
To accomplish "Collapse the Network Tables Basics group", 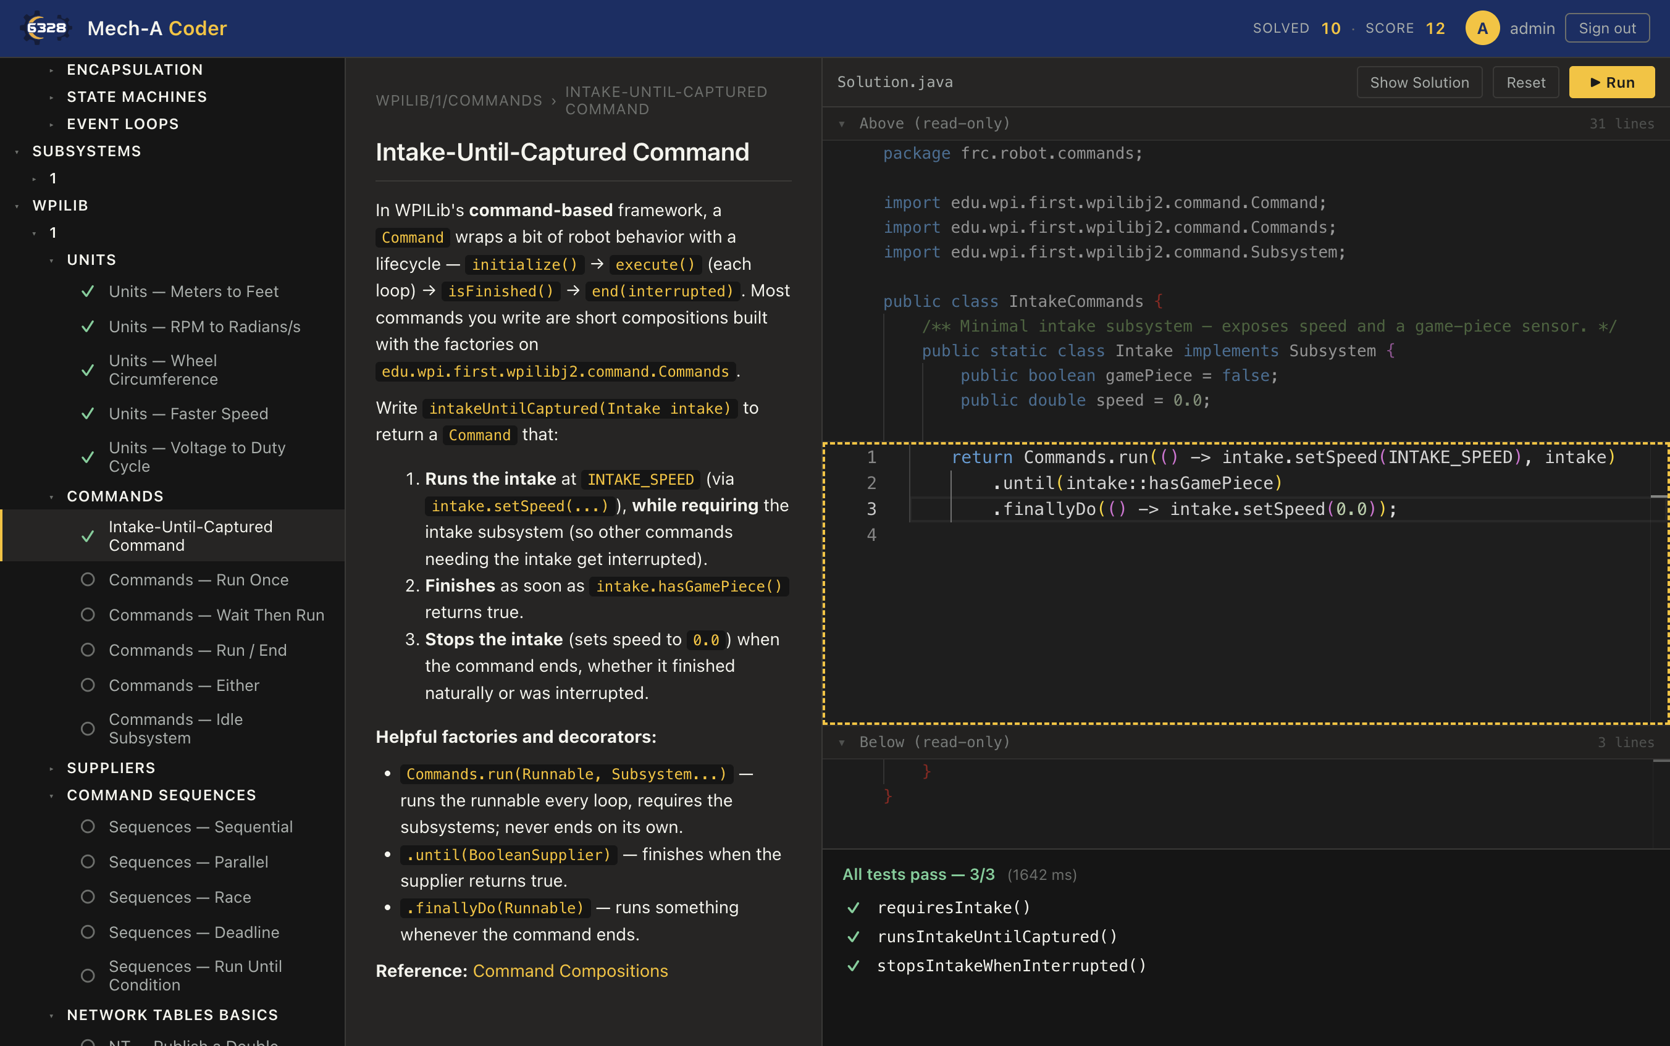I will pyautogui.click(x=52, y=1016).
